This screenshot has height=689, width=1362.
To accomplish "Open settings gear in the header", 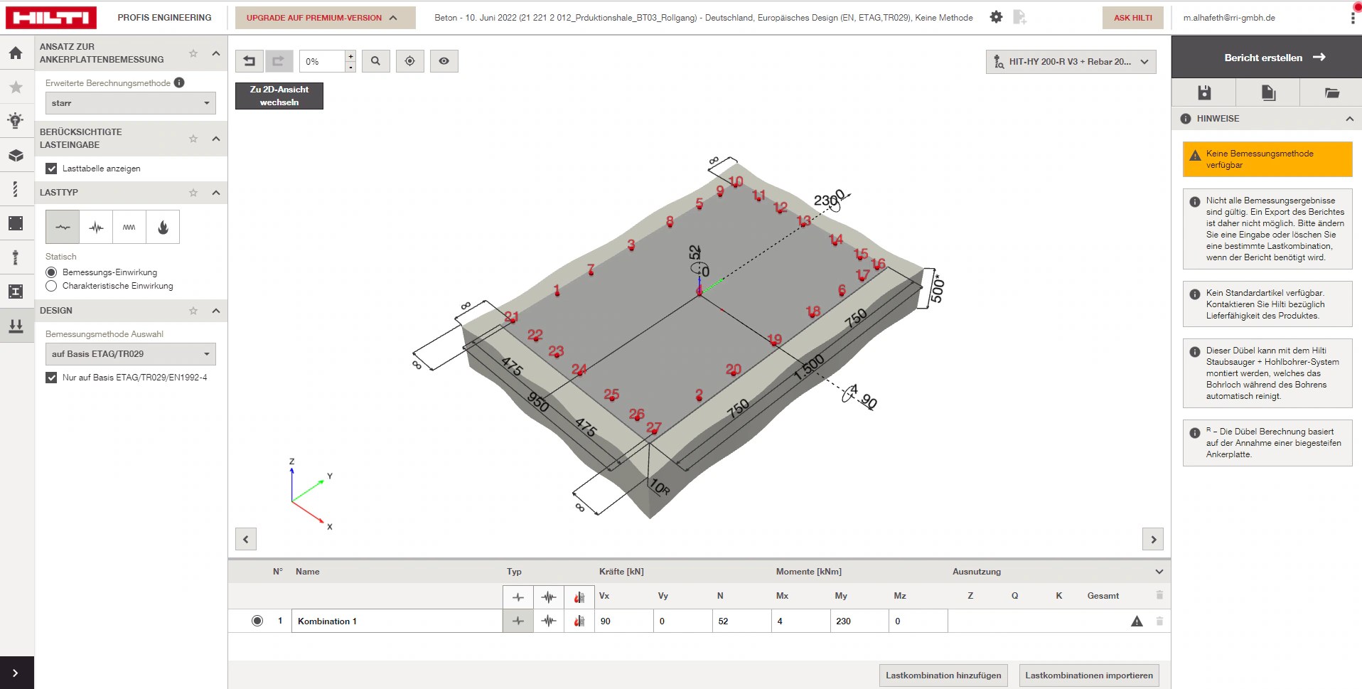I will point(996,17).
